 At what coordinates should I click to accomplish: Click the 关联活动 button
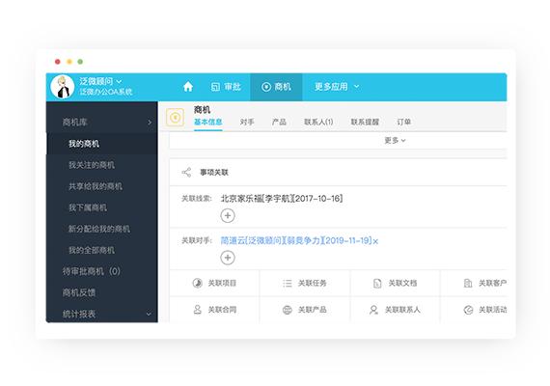pyautogui.click(x=485, y=310)
